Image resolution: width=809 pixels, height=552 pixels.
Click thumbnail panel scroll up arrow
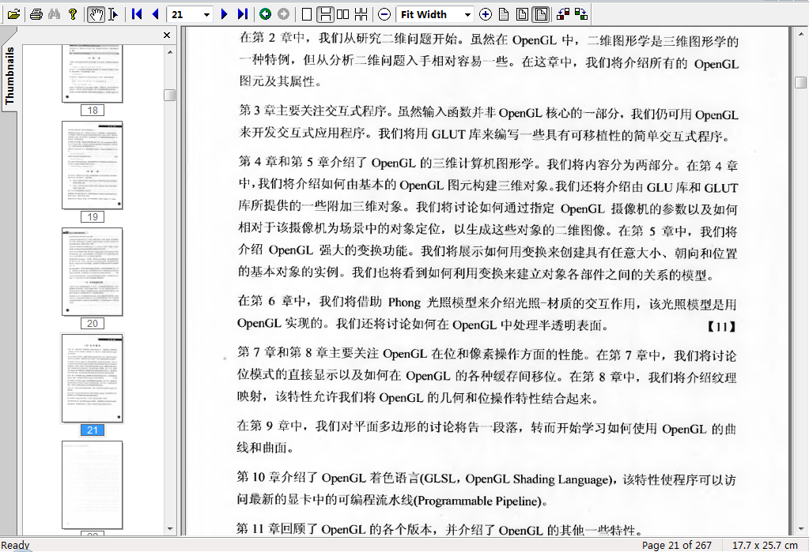[x=170, y=52]
